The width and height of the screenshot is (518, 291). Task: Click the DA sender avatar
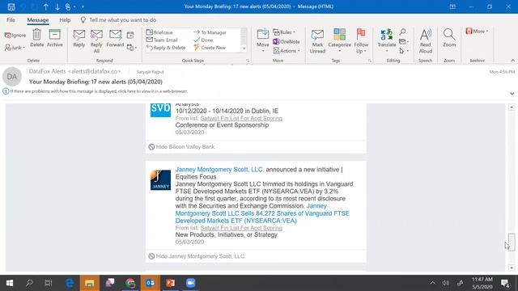12,77
